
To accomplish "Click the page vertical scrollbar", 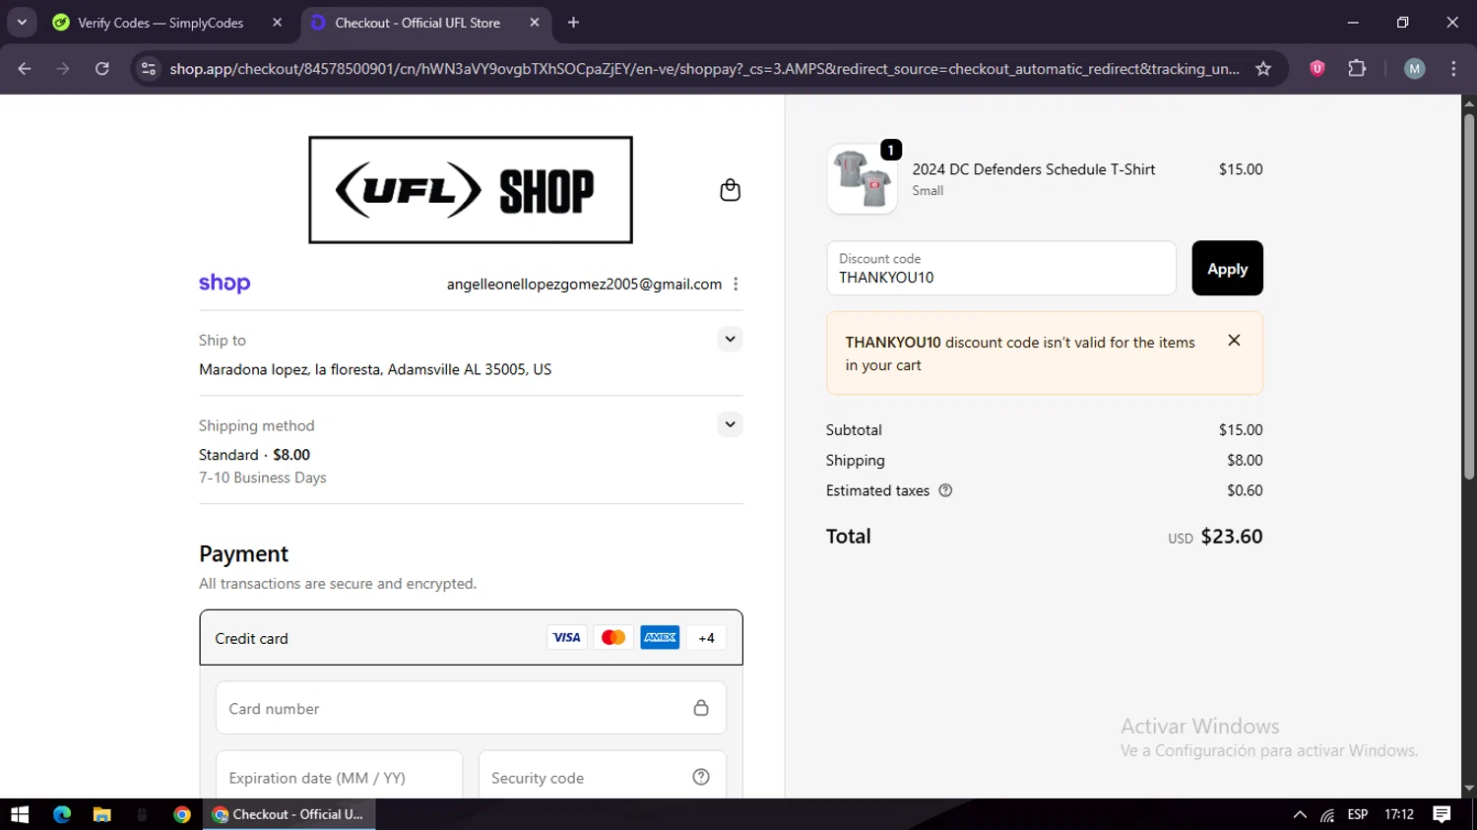I will [1468, 296].
